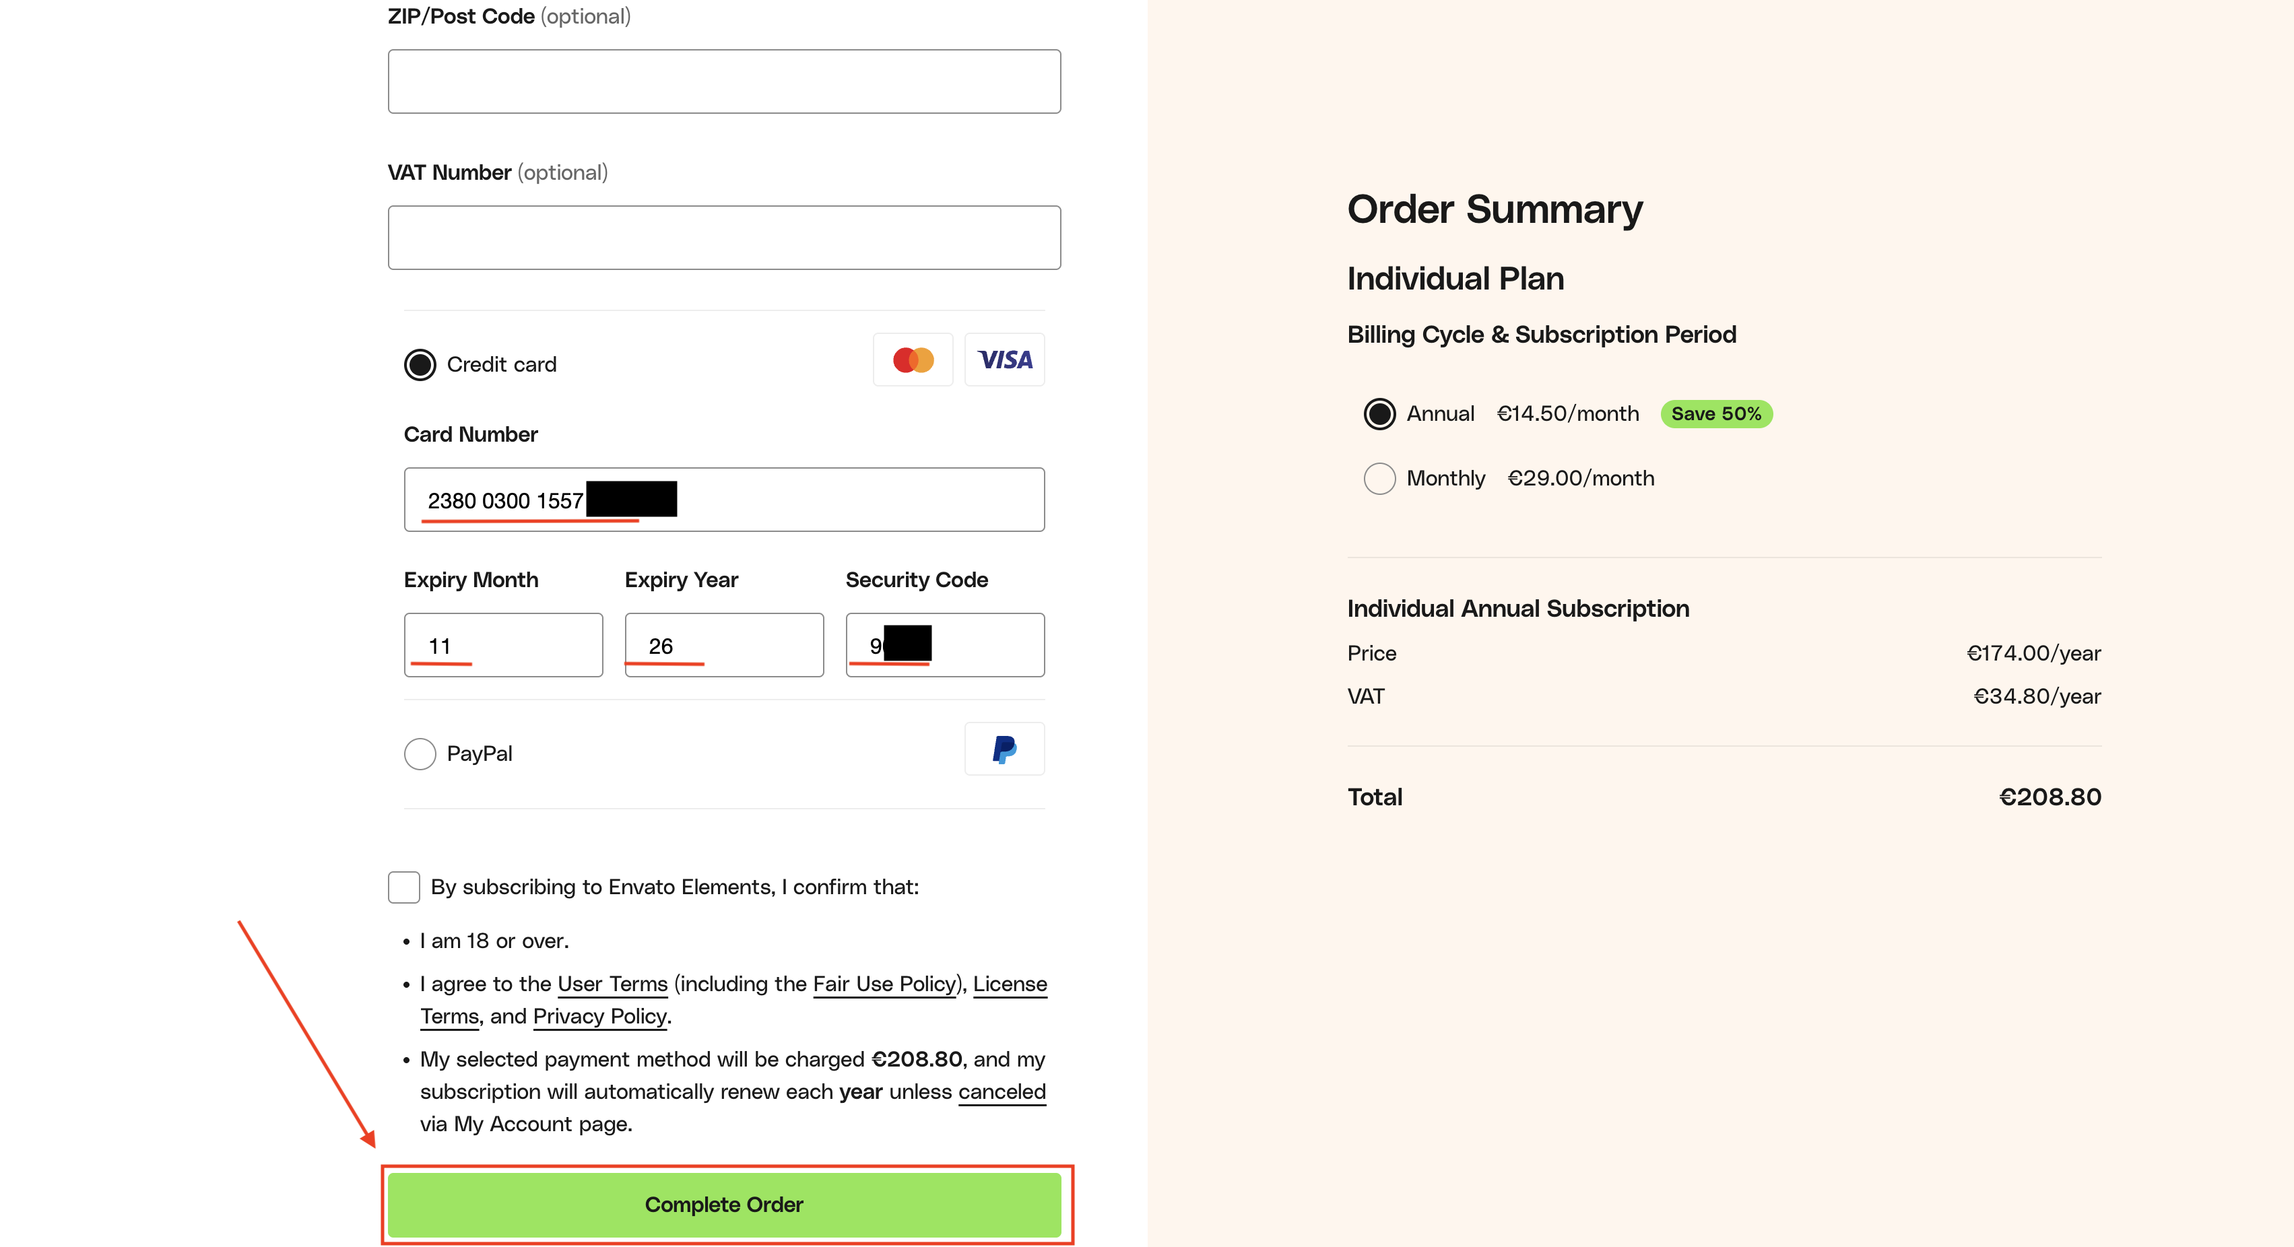
Task: Open the License Terms link
Action: 1009,984
